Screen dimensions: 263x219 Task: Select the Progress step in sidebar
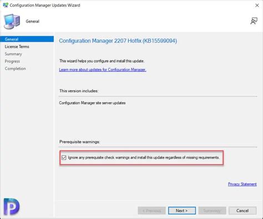coord(12,61)
